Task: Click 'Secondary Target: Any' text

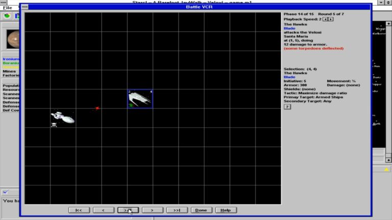Action: pyautogui.click(x=307, y=101)
